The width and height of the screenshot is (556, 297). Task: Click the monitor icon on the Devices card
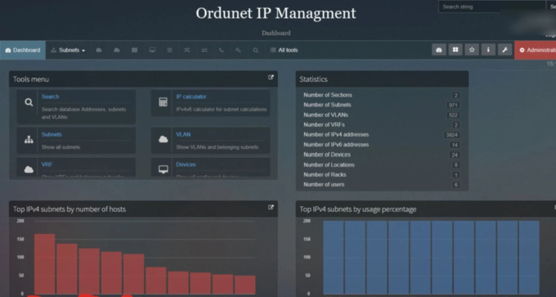click(x=163, y=169)
